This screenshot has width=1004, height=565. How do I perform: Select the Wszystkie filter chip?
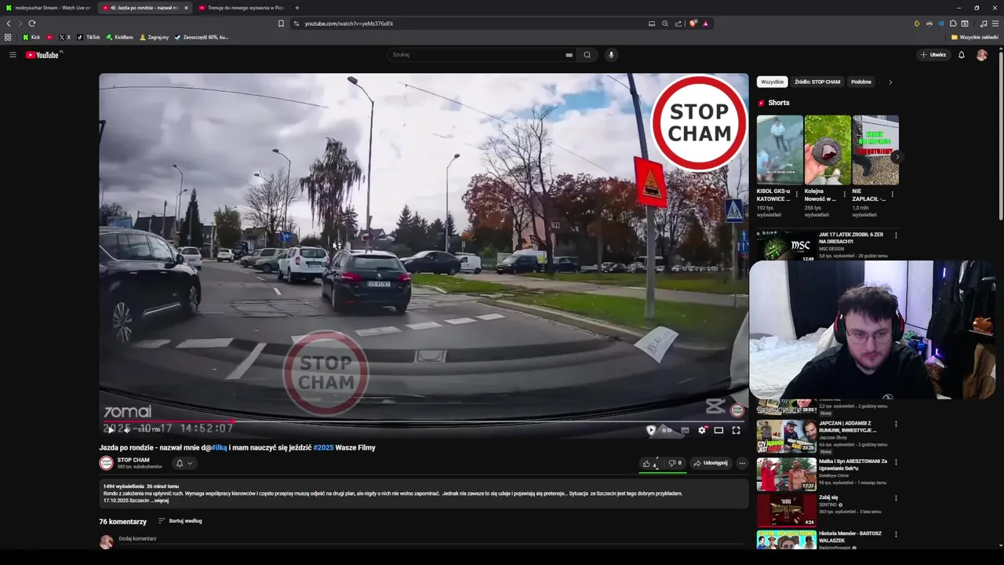tap(772, 82)
